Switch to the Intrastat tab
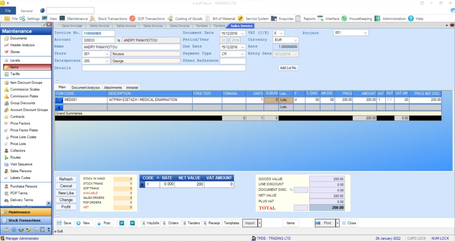This screenshot has height=241, width=455. (132, 88)
